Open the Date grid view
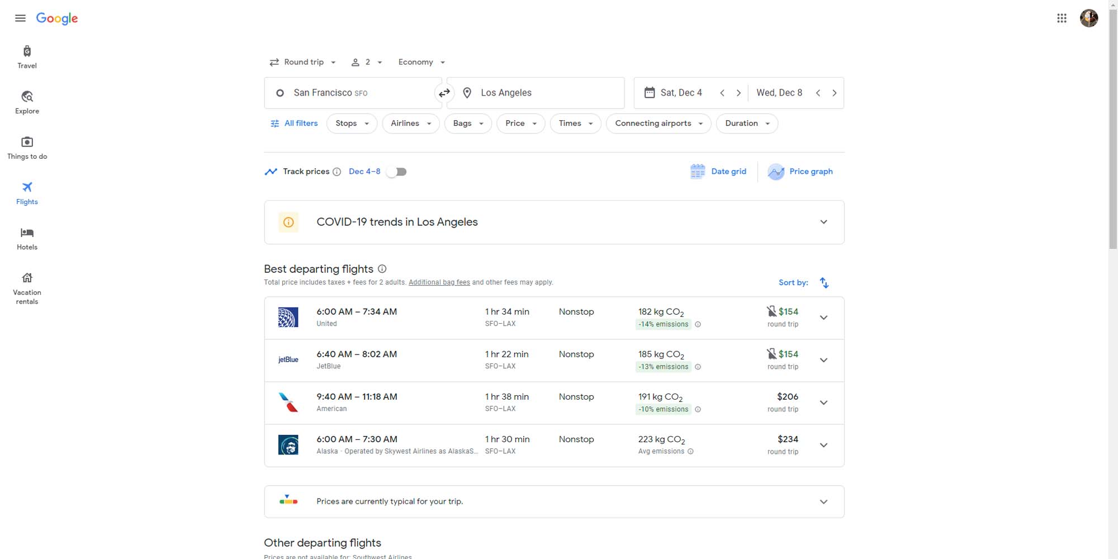This screenshot has width=1118, height=559. point(718,171)
